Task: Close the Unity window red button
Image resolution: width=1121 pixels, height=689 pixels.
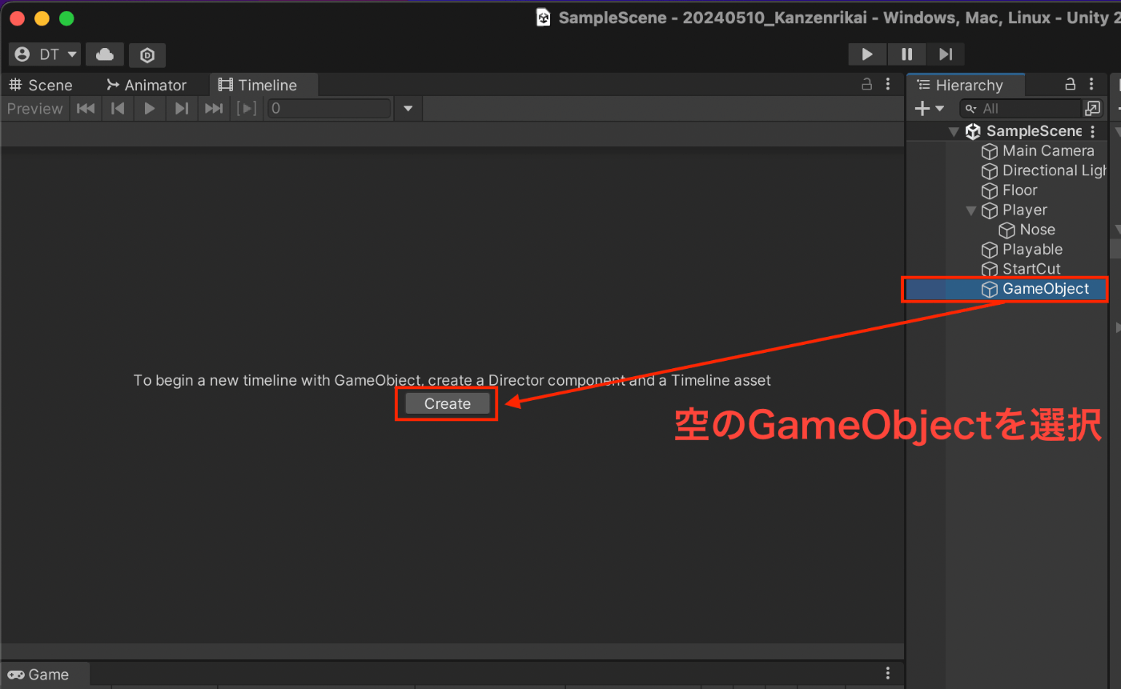Action: click(18, 18)
